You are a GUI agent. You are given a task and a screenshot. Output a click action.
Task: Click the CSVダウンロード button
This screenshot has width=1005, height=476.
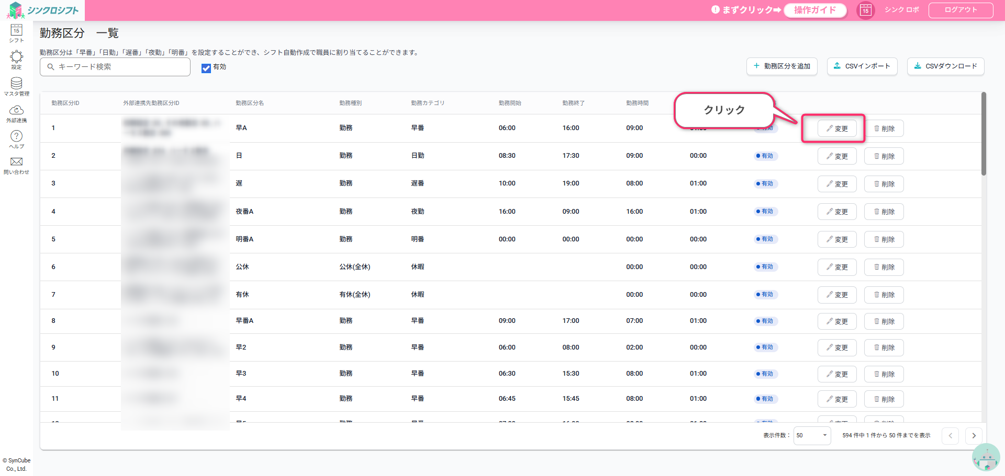[x=945, y=66]
